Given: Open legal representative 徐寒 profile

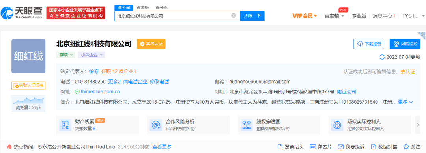Looking at the screenshot, I should click(x=94, y=71).
